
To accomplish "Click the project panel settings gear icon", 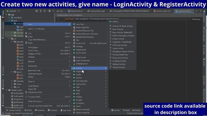I will [x=49, y=11].
